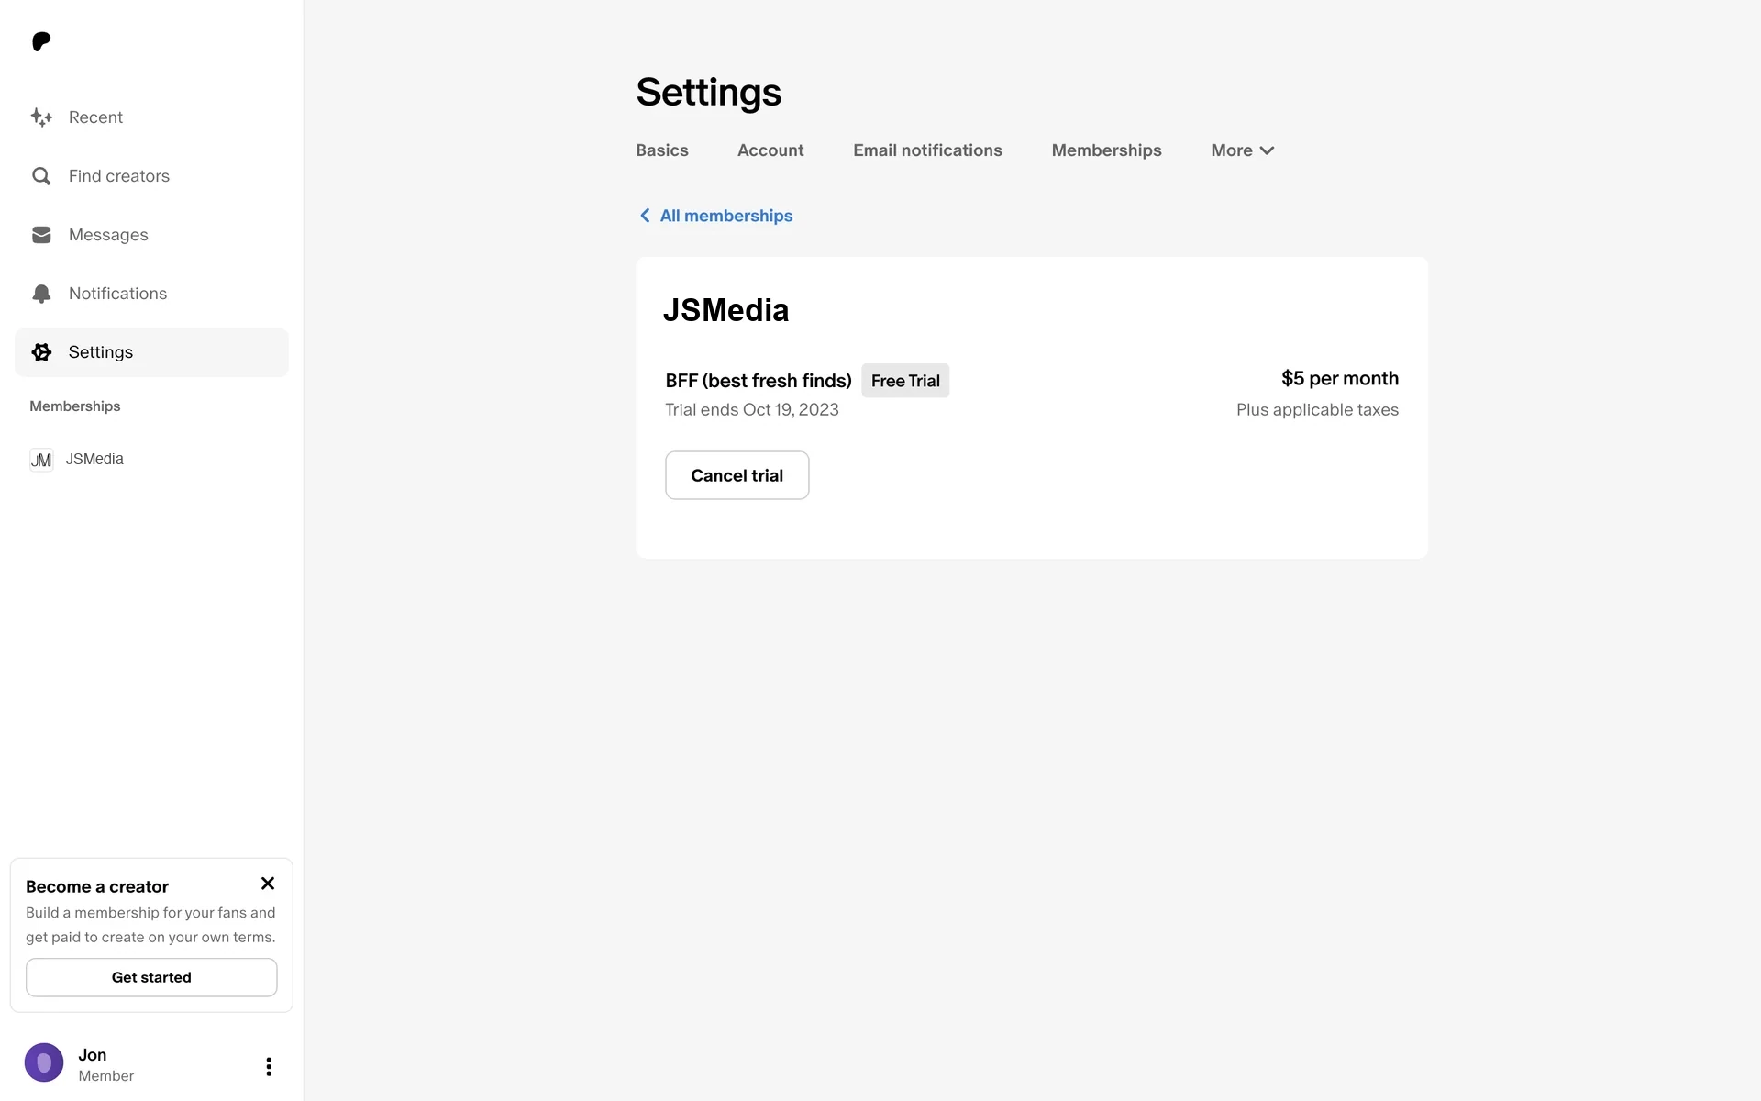Expand the More dropdown chevron

point(1267,150)
